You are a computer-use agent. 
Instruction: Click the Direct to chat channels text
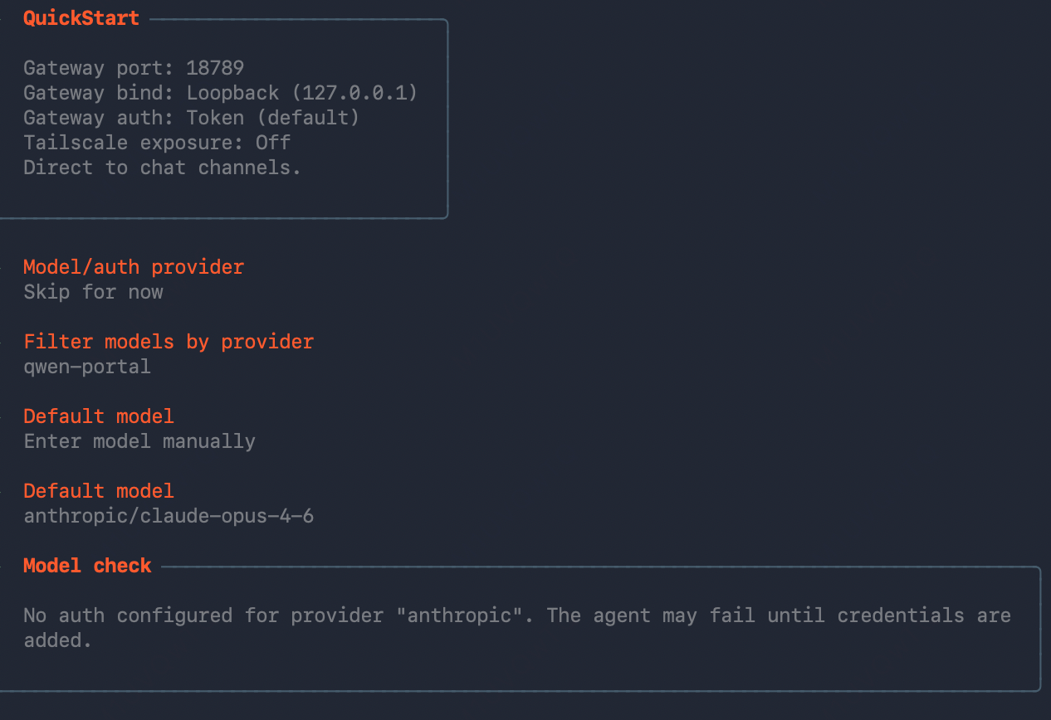coord(163,168)
